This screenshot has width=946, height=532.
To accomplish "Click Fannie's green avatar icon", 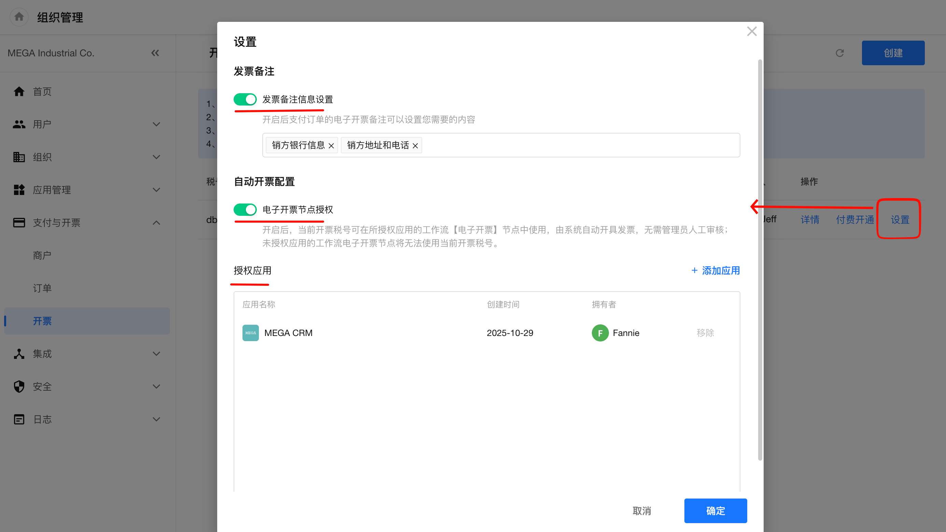I will (x=600, y=333).
